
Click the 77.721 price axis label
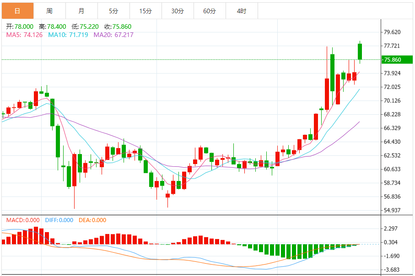point(392,46)
